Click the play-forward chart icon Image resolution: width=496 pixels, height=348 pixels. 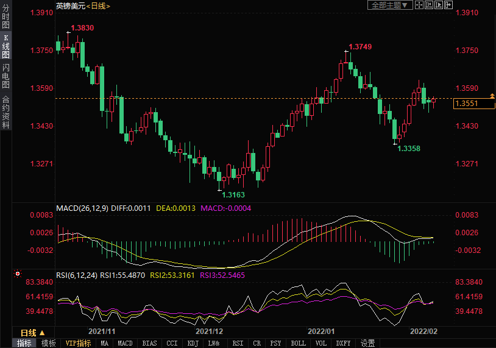point(439,5)
